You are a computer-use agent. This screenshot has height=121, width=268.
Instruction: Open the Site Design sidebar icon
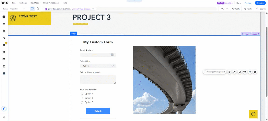[4, 38]
